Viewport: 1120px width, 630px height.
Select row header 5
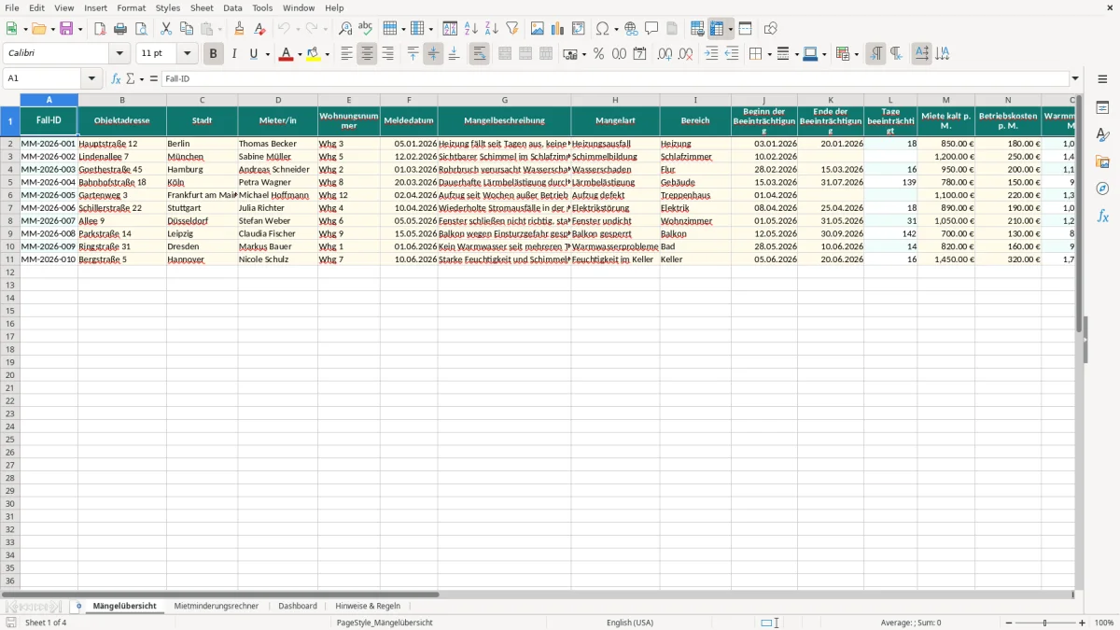point(10,182)
